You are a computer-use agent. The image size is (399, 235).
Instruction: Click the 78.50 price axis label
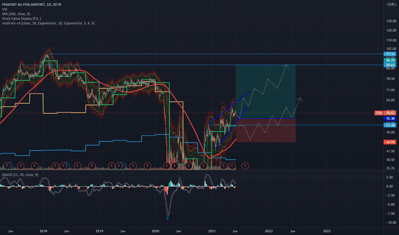tap(391, 79)
